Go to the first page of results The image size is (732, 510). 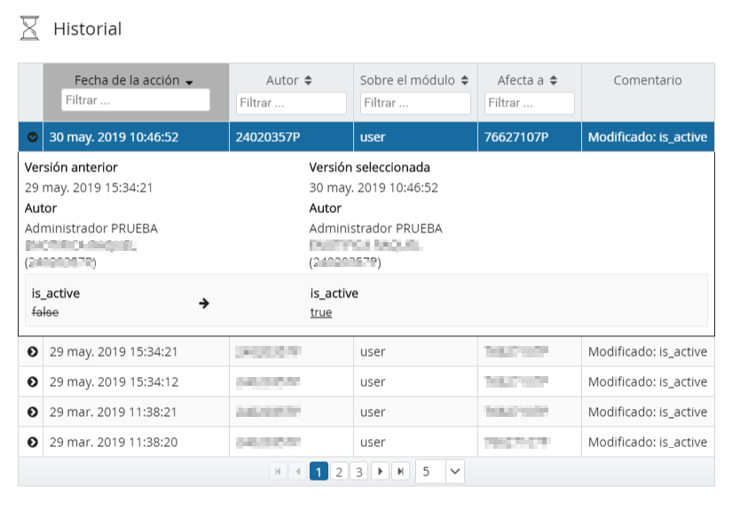coord(279,472)
